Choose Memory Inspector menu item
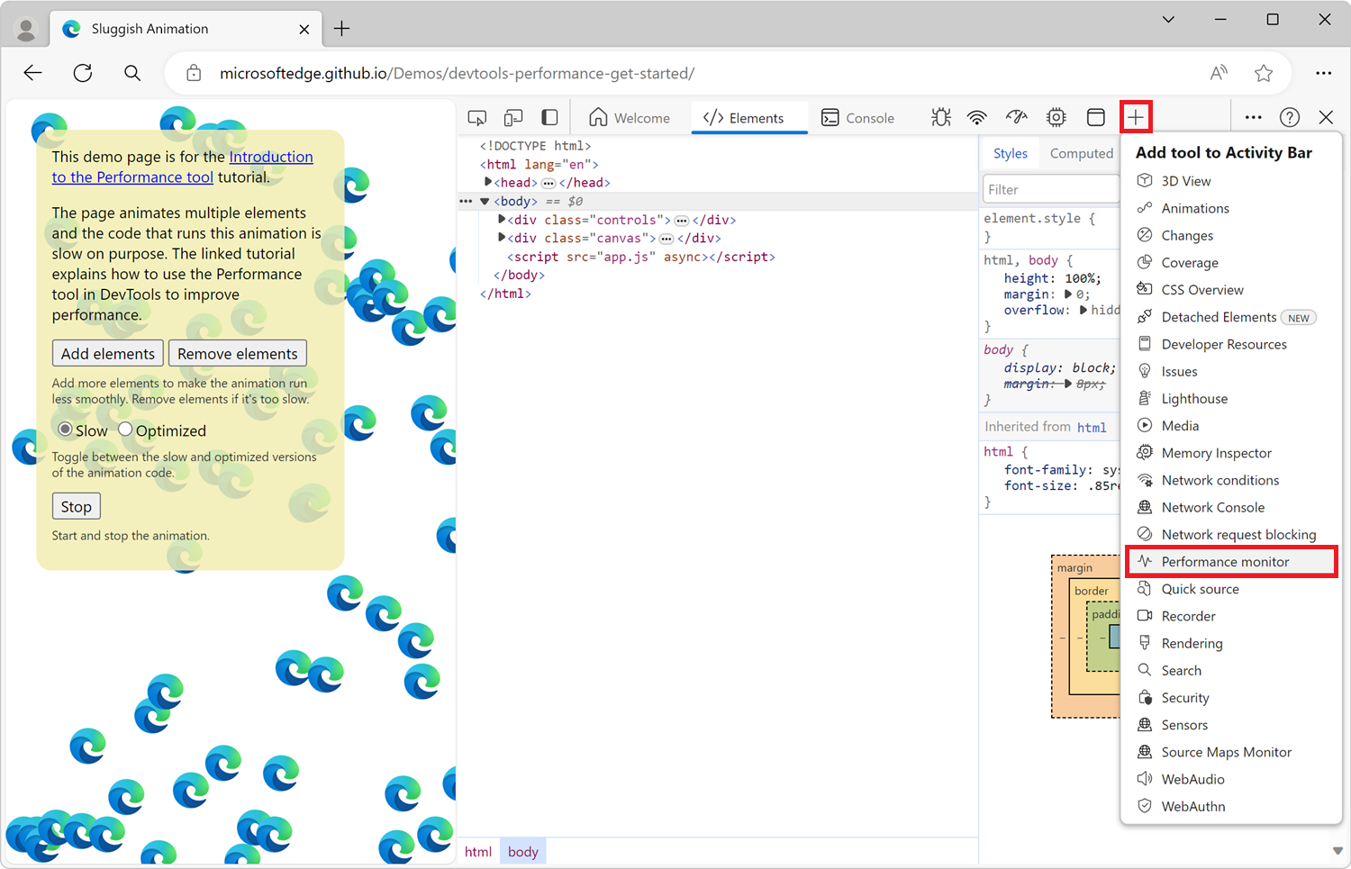 coord(1231,453)
